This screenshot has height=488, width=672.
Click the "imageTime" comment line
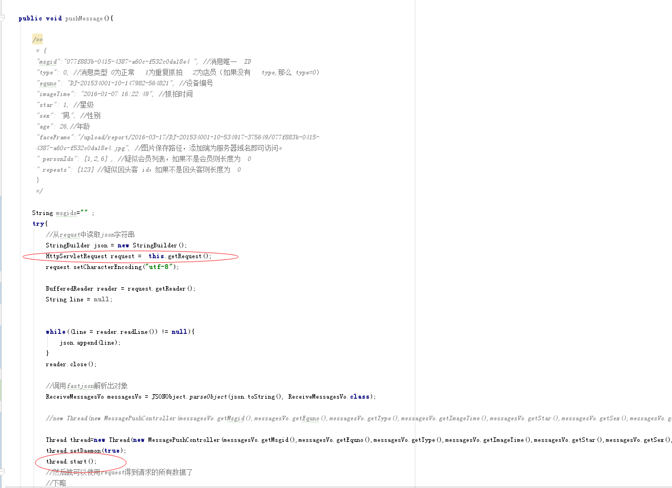pyautogui.click(x=114, y=94)
